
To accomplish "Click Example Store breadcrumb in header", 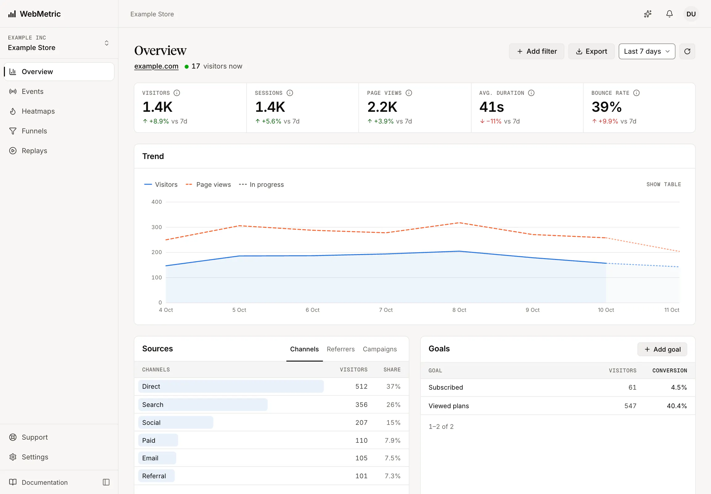I will tap(152, 14).
